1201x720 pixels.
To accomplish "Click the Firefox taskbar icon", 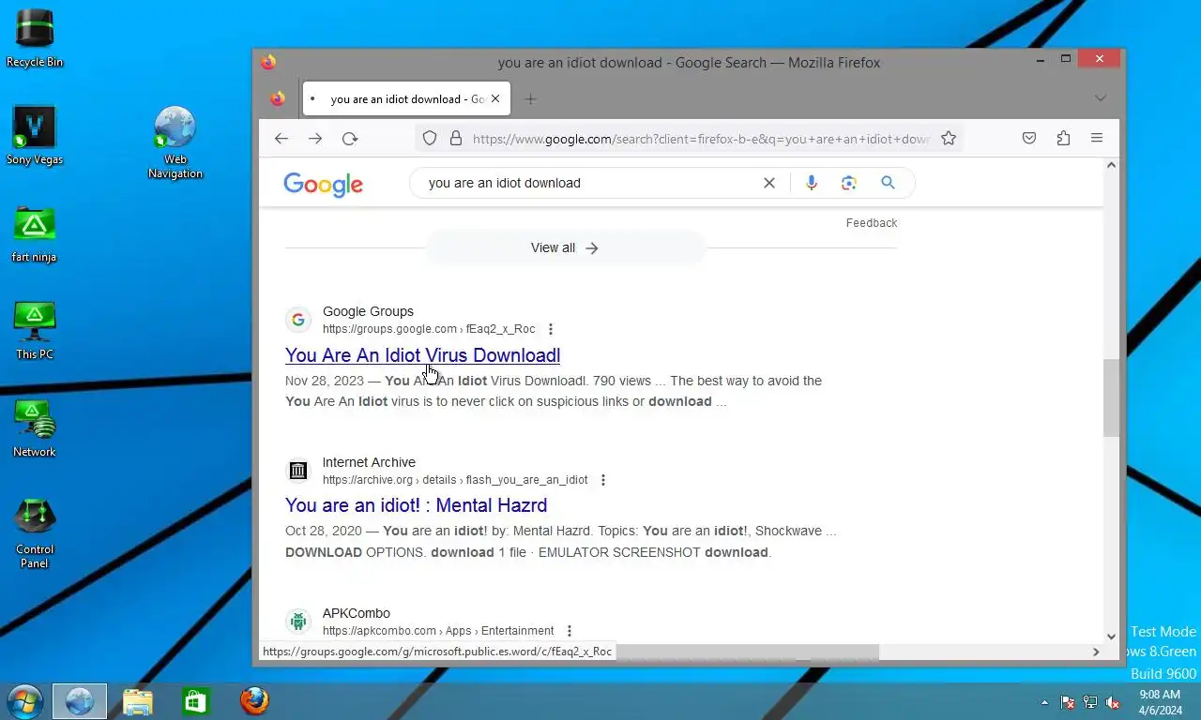I will pos(253,701).
